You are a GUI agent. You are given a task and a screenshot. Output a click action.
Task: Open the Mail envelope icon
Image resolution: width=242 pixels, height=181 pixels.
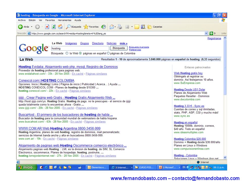click(112, 27)
